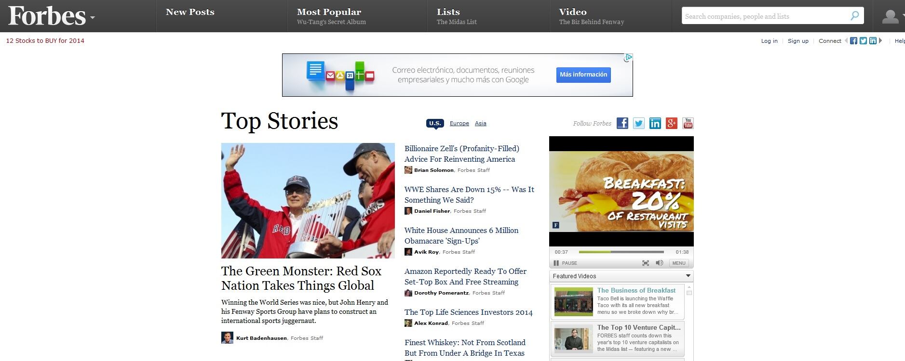Click the search companies input field
Screen dimensions: 905x361
[766, 16]
